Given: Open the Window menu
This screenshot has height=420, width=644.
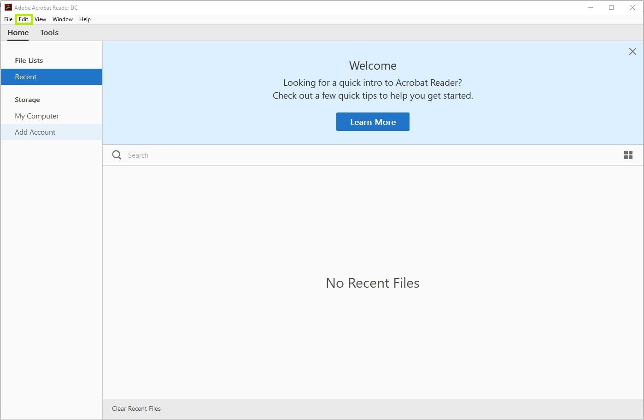Looking at the screenshot, I should tap(63, 19).
